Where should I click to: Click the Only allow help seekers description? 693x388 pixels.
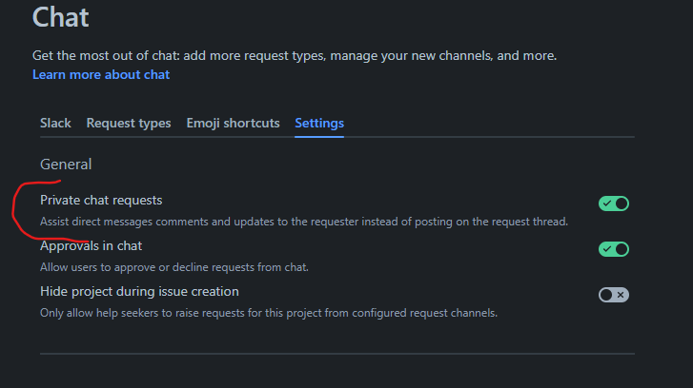point(268,312)
